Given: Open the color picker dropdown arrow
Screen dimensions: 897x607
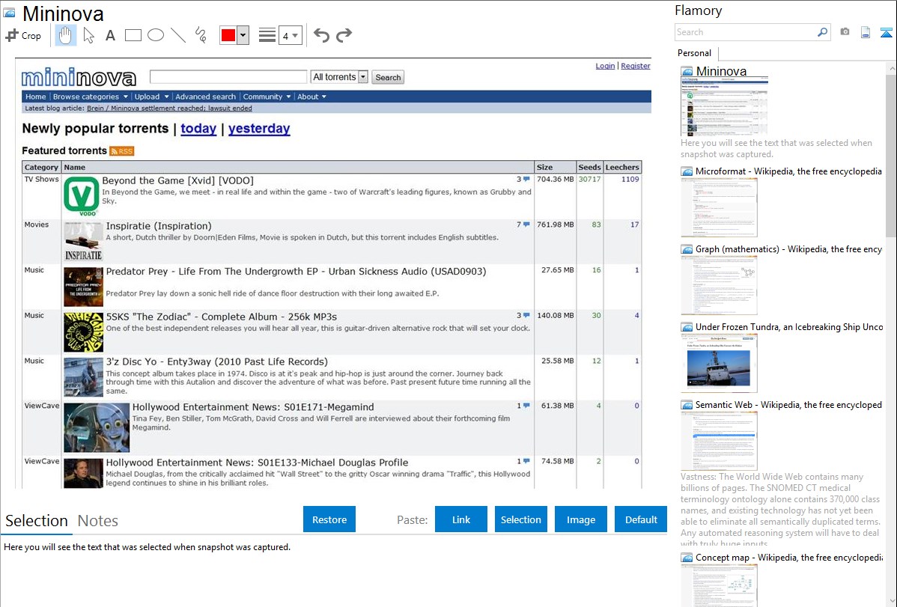Looking at the screenshot, I should [x=243, y=35].
